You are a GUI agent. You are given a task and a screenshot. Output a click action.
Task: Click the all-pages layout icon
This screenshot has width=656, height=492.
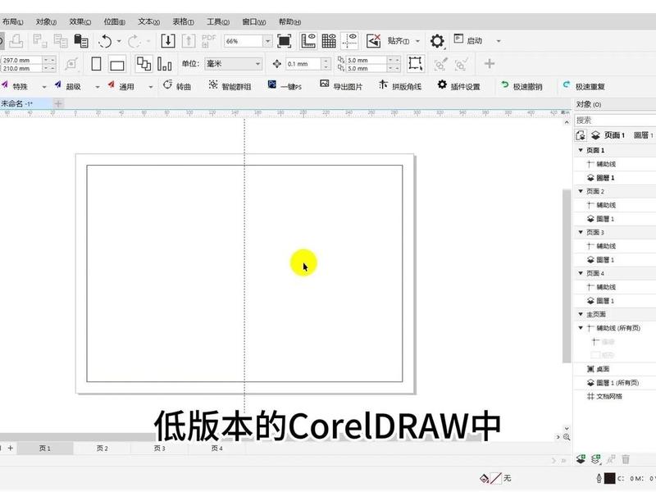[144, 64]
